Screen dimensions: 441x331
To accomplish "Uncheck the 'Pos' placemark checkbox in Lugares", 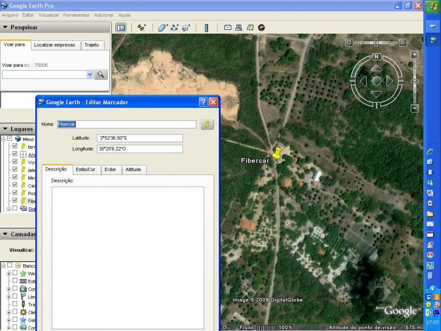I will pyautogui.click(x=15, y=193).
